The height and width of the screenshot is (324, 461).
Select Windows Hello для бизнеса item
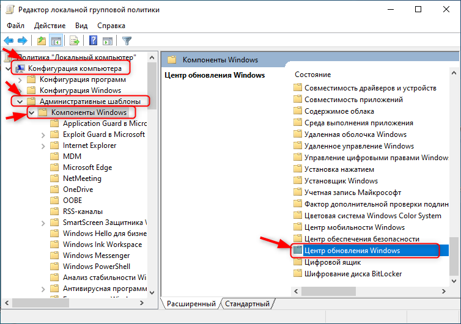(105, 234)
